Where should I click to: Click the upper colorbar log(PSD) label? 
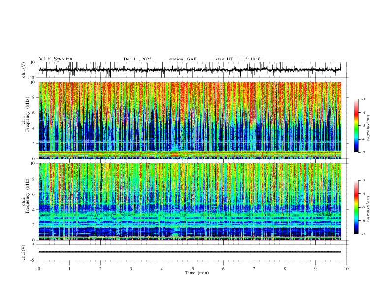click(368, 128)
